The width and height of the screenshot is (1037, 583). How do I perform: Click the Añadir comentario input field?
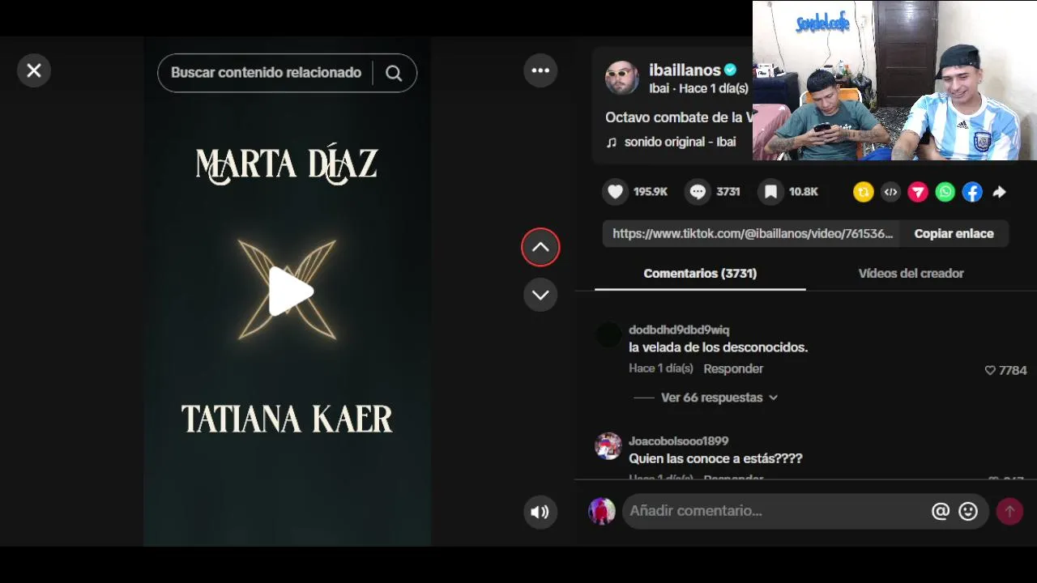775,511
